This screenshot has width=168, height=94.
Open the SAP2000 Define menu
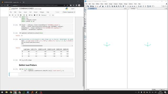coord(97,4)
